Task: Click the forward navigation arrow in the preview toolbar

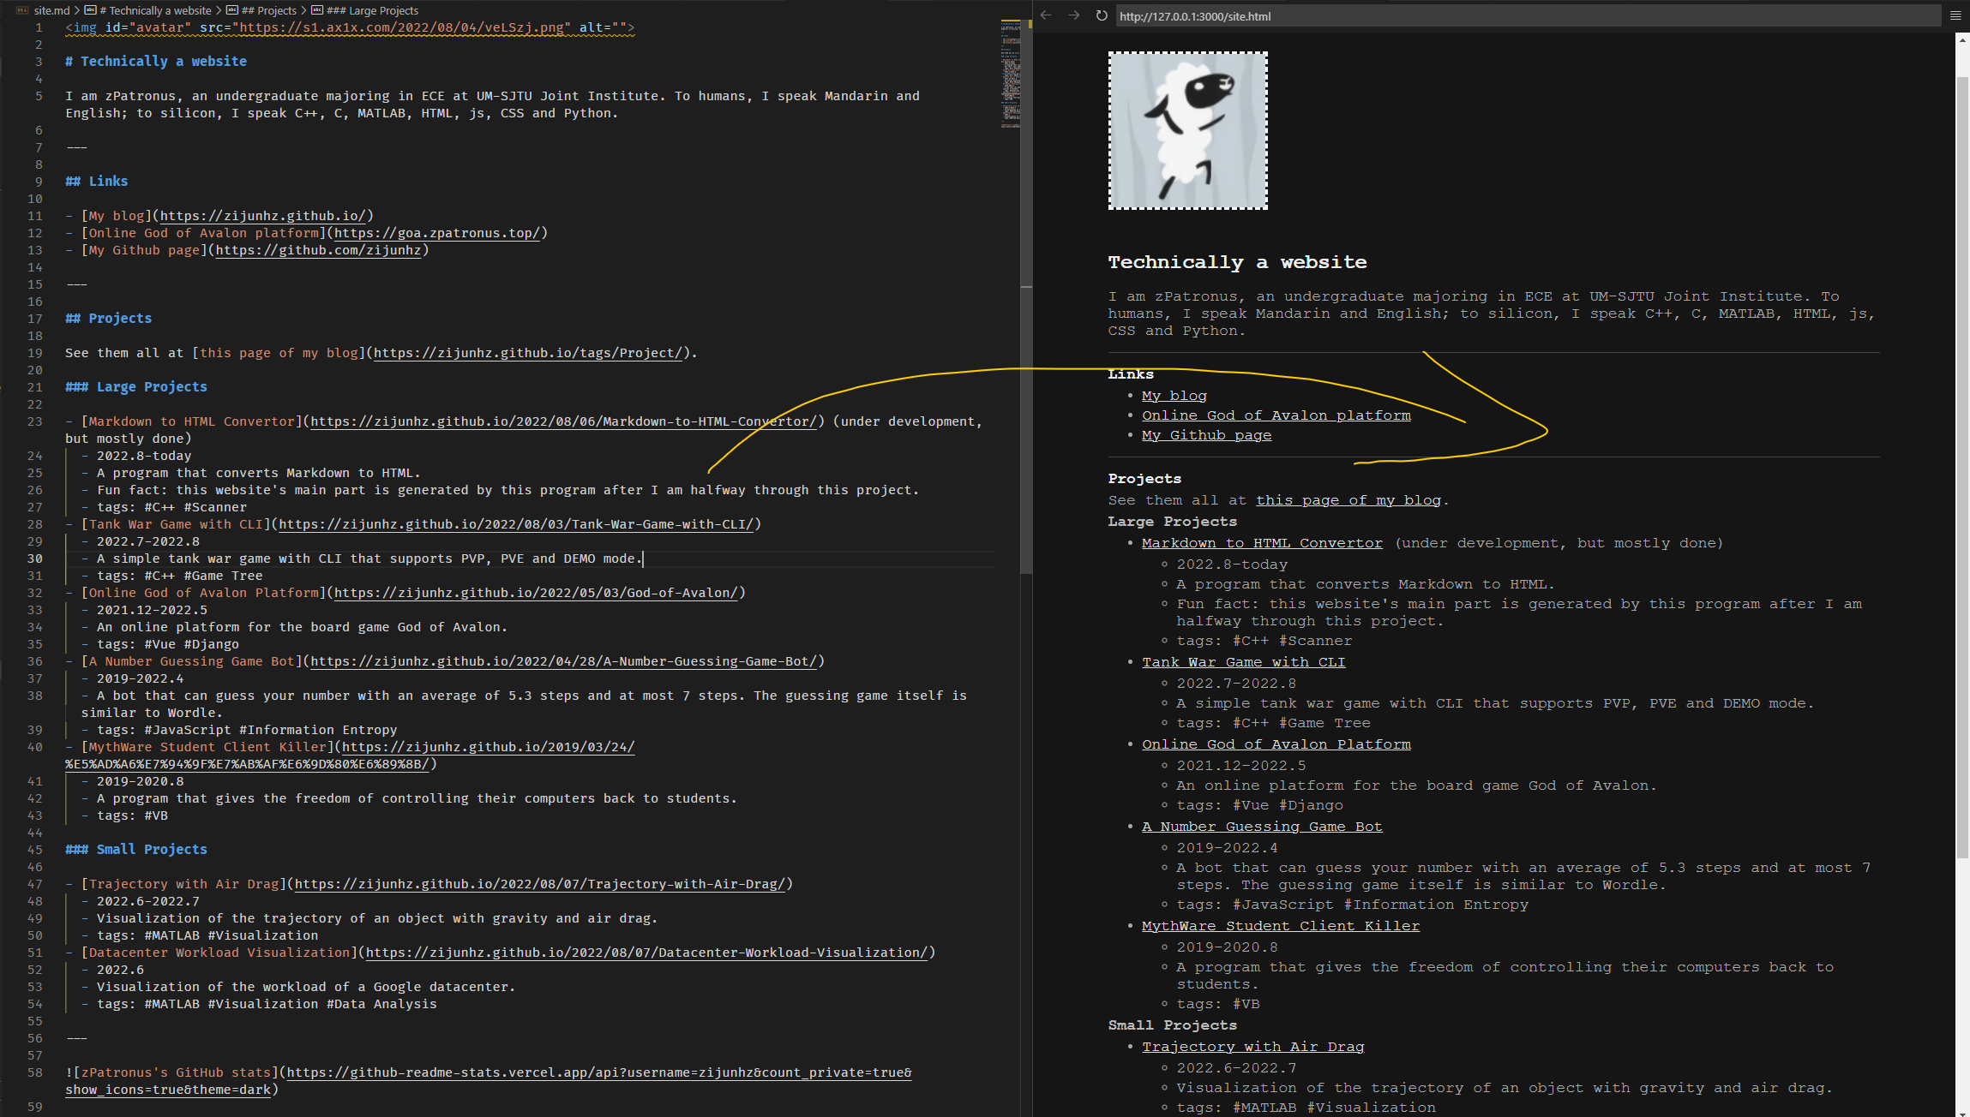Action: [x=1073, y=15]
